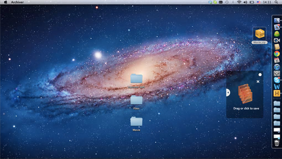Click the Bluetooth status icon
Image resolution: width=282 pixels, height=159 pixels.
pos(233,2)
